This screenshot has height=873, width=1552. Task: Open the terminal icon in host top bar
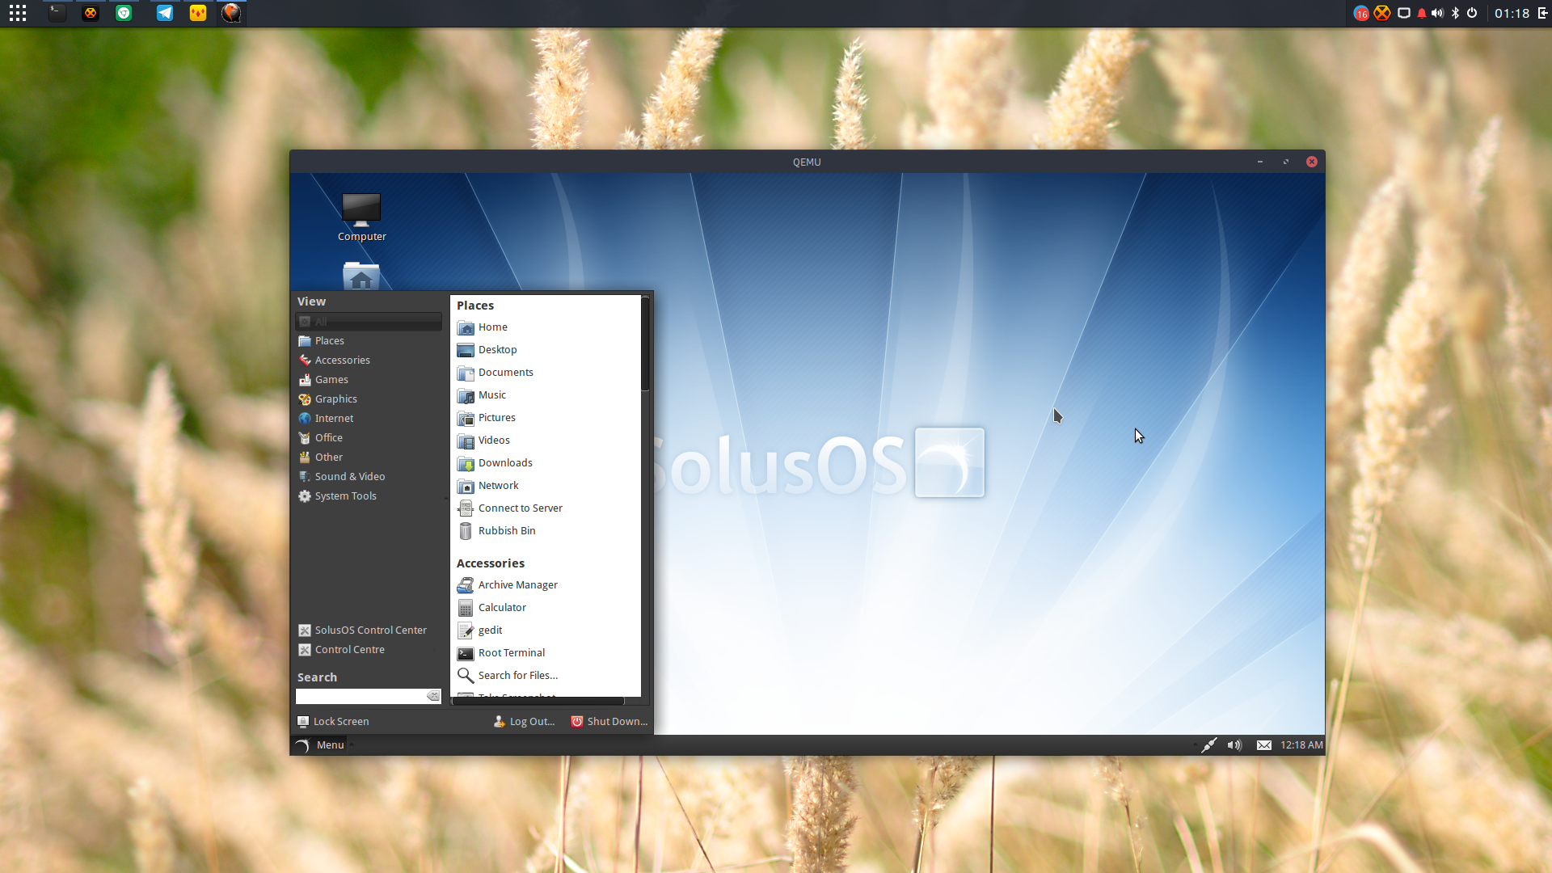57,13
